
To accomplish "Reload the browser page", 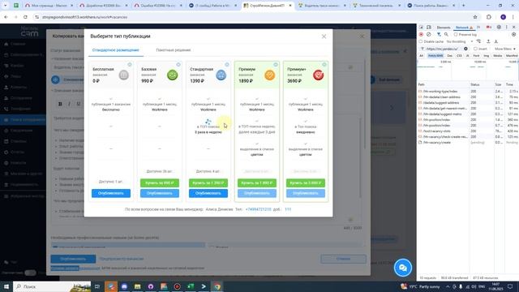I will click(x=25, y=17).
